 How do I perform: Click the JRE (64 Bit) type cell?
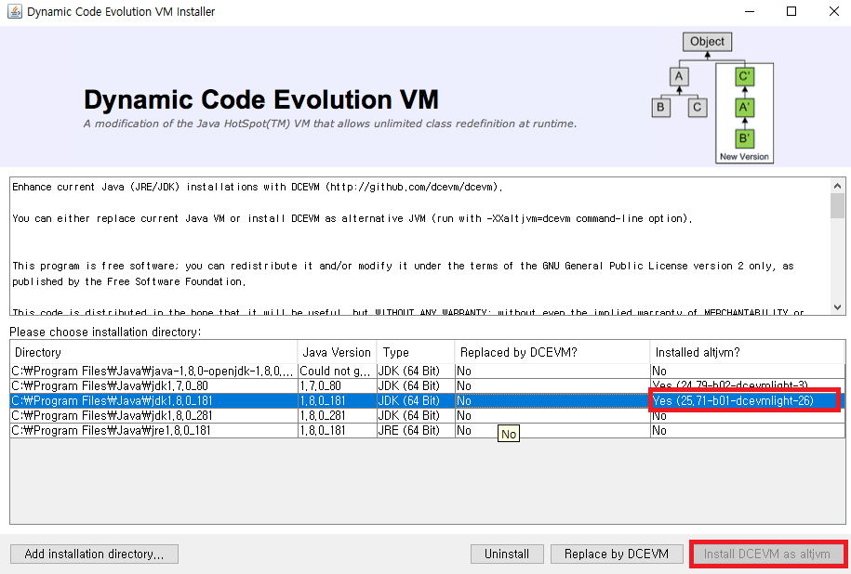(x=416, y=430)
